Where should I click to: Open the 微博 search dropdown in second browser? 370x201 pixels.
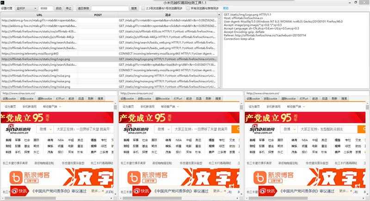[x=163, y=129]
